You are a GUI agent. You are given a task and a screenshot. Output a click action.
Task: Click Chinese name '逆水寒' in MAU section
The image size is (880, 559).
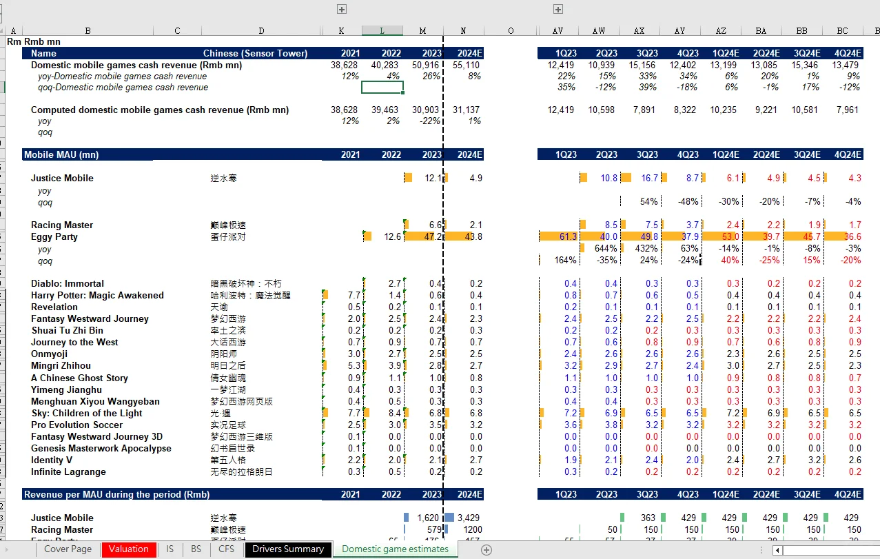223,178
